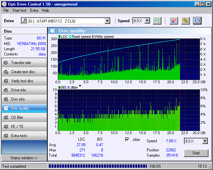Click the refresh drive icon in the toolbar
213x170 pixels.
157,21
